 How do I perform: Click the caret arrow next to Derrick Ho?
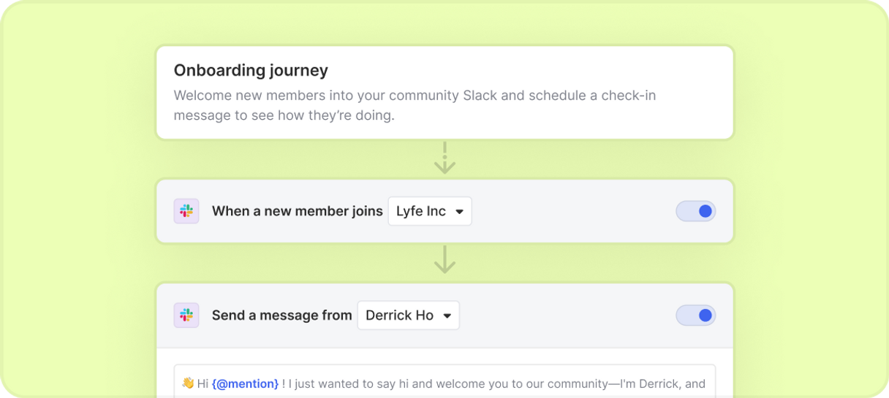tap(447, 316)
